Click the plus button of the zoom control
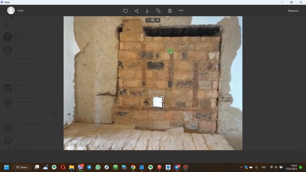Viewport: 306px width, 172px height. pos(158,20)
